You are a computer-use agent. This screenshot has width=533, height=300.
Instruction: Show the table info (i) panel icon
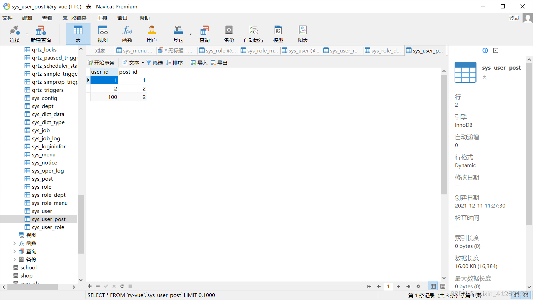(x=485, y=50)
